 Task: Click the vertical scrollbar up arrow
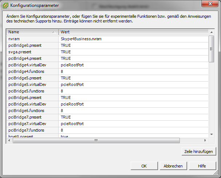click(x=211, y=33)
